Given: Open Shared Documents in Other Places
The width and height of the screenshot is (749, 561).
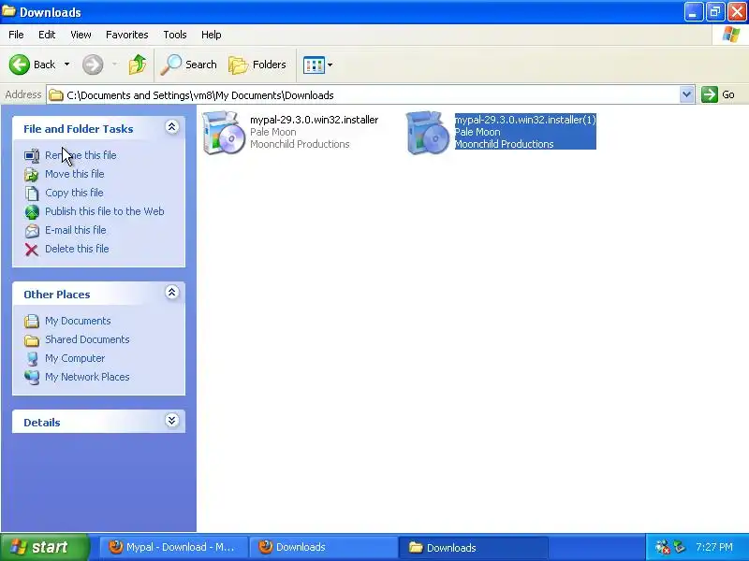Looking at the screenshot, I should click(87, 339).
